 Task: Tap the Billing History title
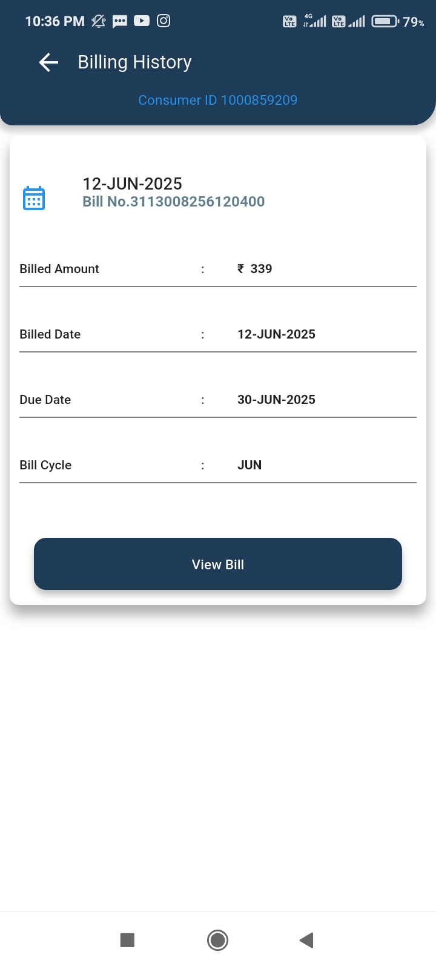(134, 62)
